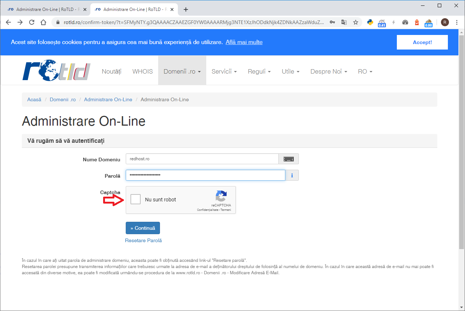Bookmark this page with the star icon

point(355,22)
